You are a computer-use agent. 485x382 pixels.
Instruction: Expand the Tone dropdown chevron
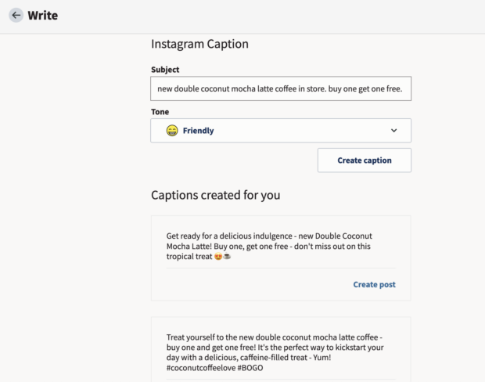click(x=393, y=131)
